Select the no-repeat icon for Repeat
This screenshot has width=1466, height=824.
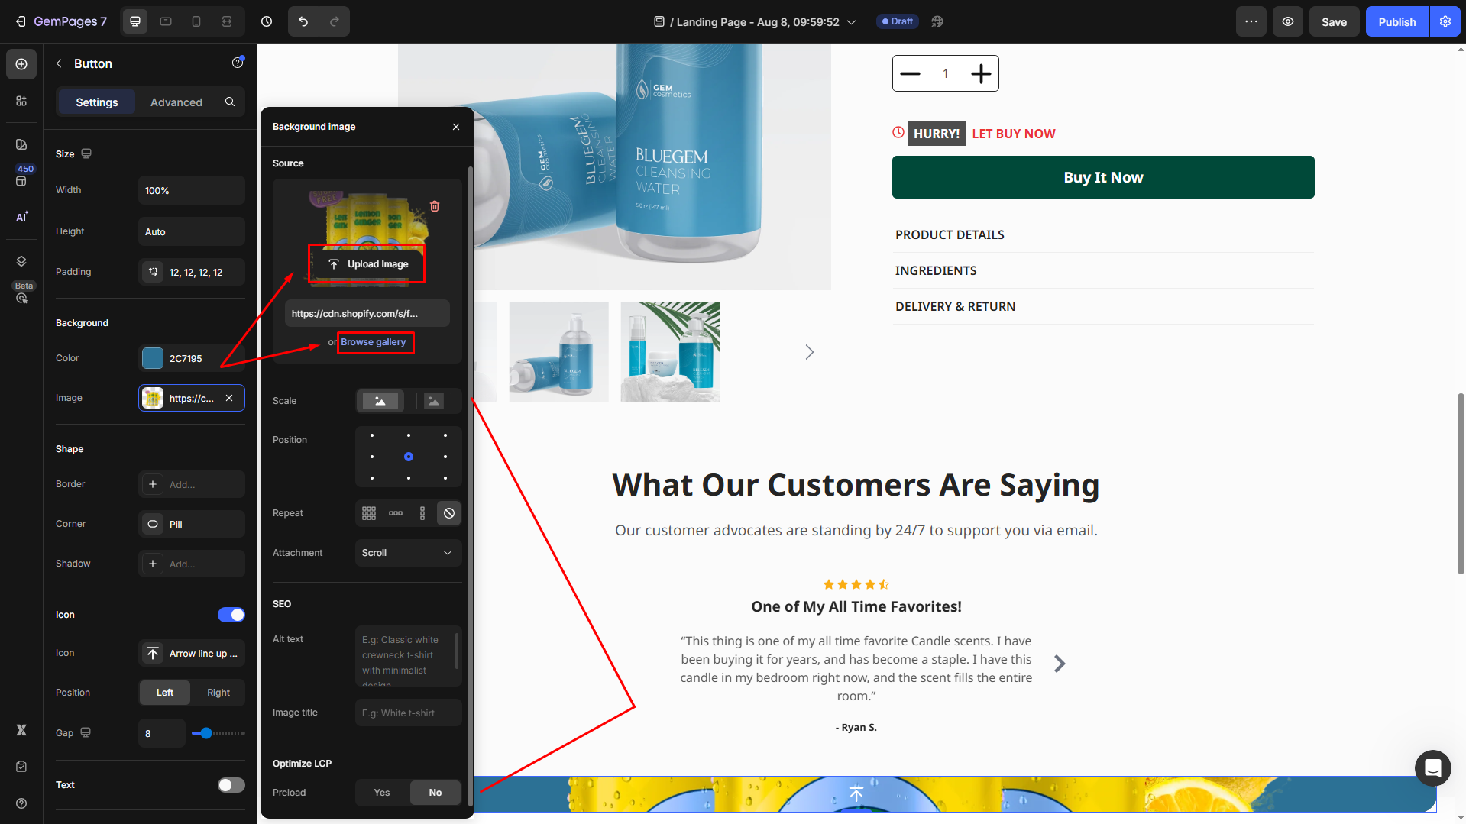click(449, 513)
